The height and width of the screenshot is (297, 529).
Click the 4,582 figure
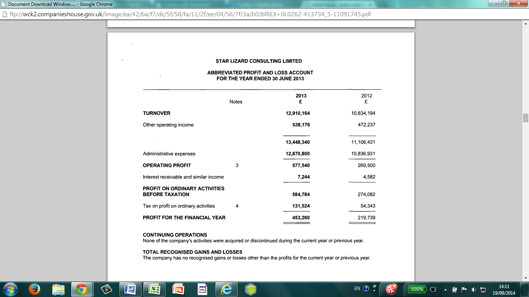click(x=369, y=177)
